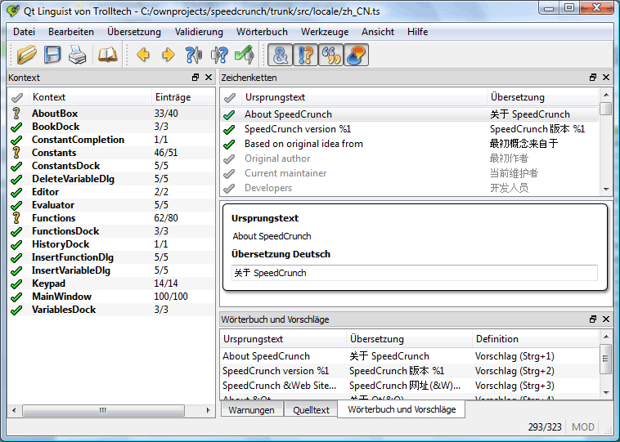Viewport: 620px width, 442px height.
Task: Select the VariablesDock context
Action: coord(111,310)
